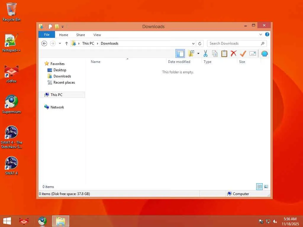Select Favorites in the navigation pane
Image resolution: width=303 pixels, height=227 pixels.
tap(57, 64)
